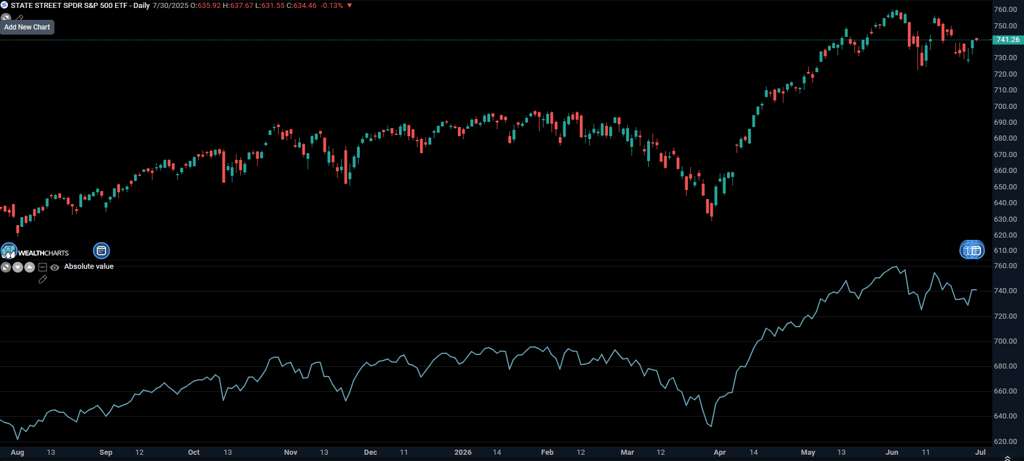The image size is (1024, 461).
Task: Click the Dec label on time axis
Action: [371, 452]
